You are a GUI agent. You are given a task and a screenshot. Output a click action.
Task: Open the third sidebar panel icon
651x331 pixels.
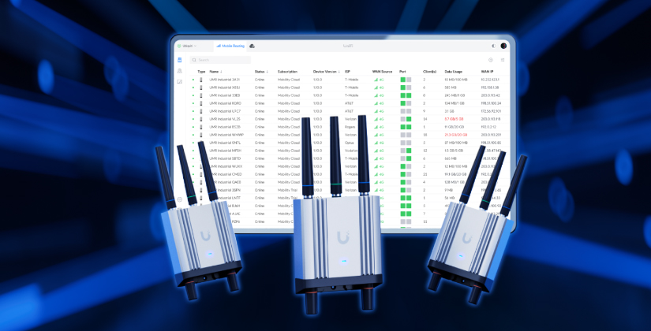[x=180, y=82]
